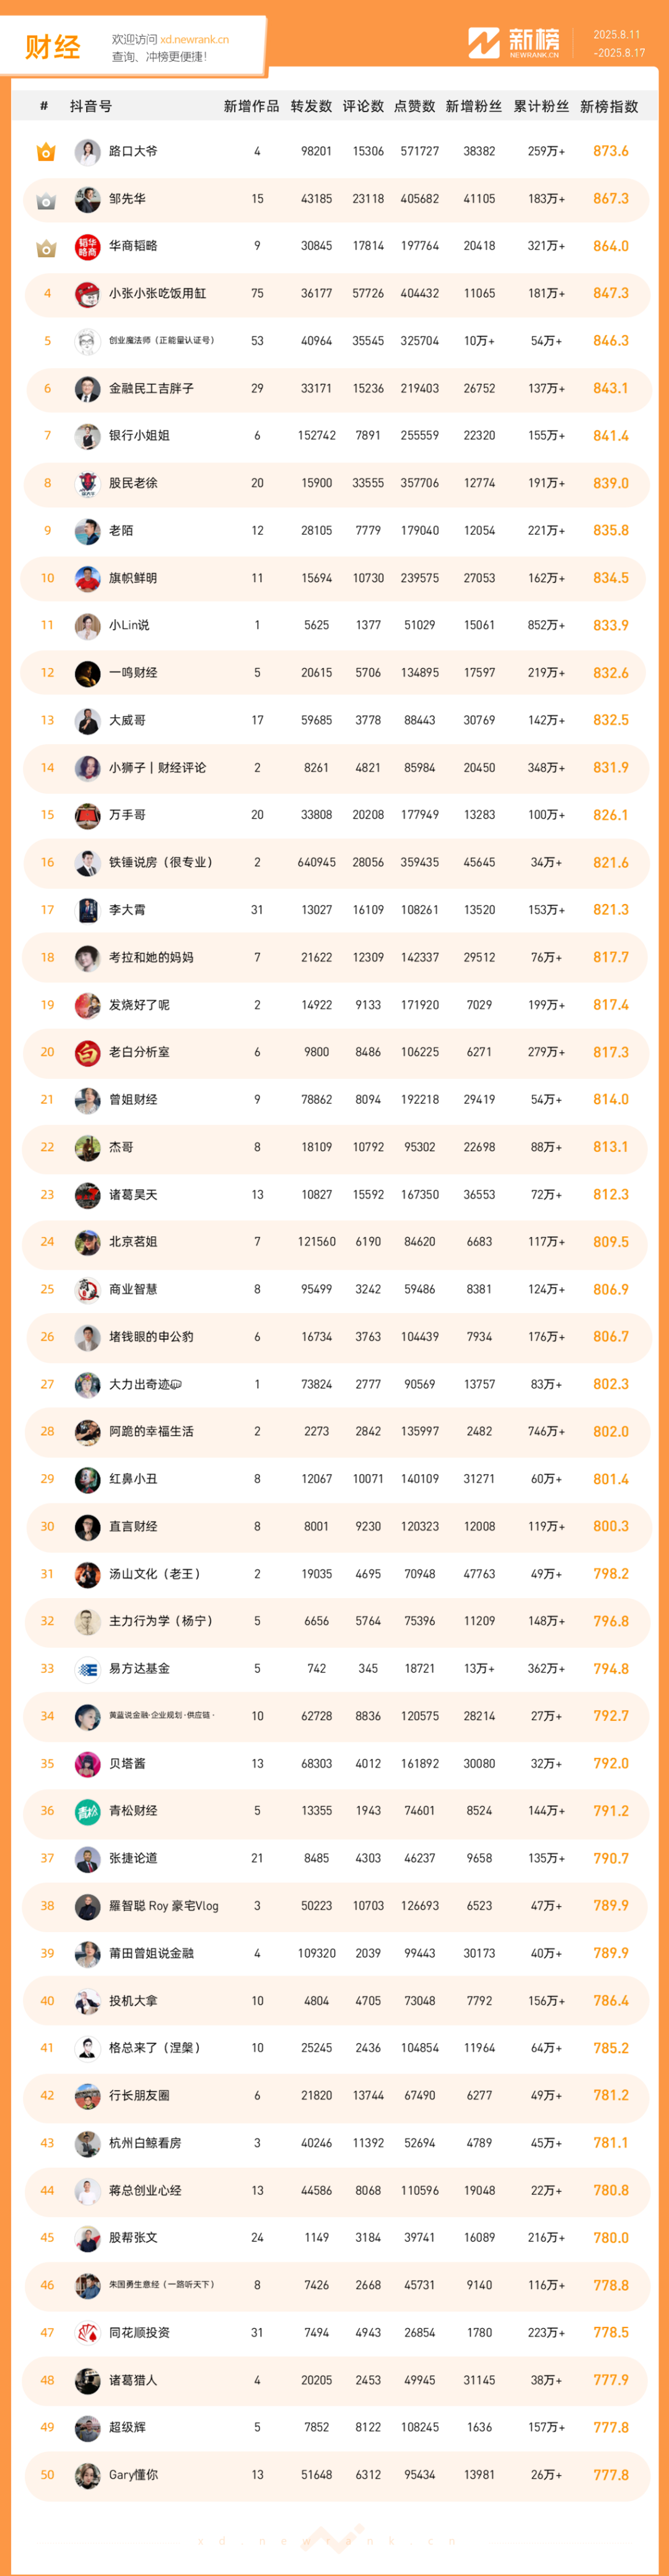The width and height of the screenshot is (669, 2576).
Task: Open the xd.newrank.cn link
Action: [x=195, y=40]
